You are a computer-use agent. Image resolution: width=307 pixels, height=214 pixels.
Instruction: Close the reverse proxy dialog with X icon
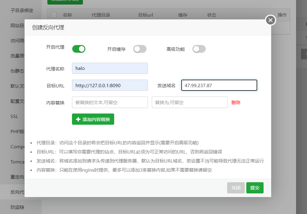(x=270, y=20)
